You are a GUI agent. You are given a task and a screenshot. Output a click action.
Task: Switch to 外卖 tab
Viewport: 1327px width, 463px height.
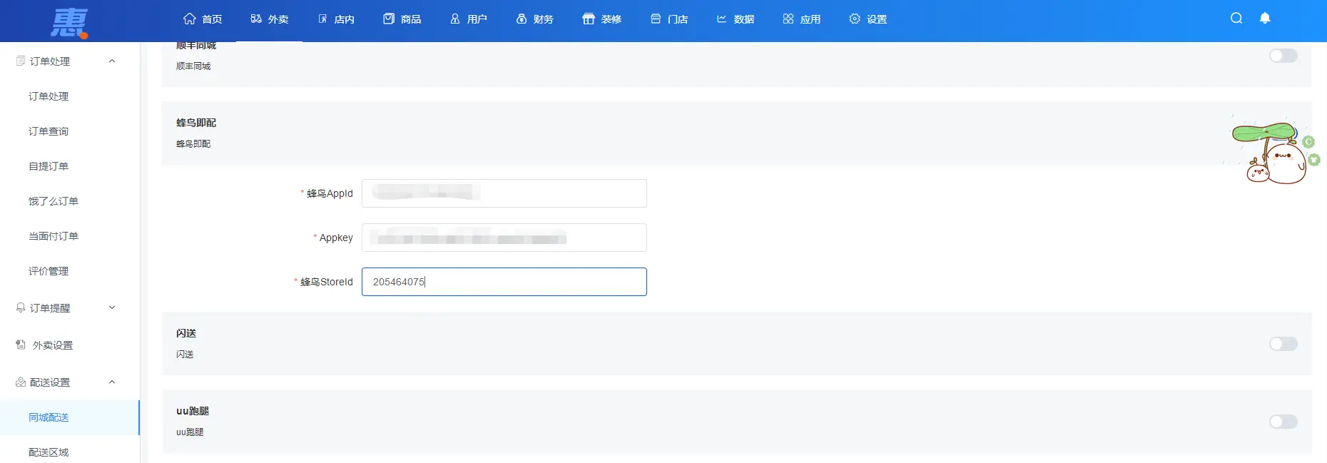pos(270,19)
